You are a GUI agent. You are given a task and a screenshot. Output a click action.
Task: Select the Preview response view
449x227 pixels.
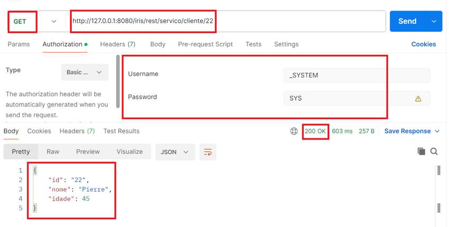[x=88, y=152]
